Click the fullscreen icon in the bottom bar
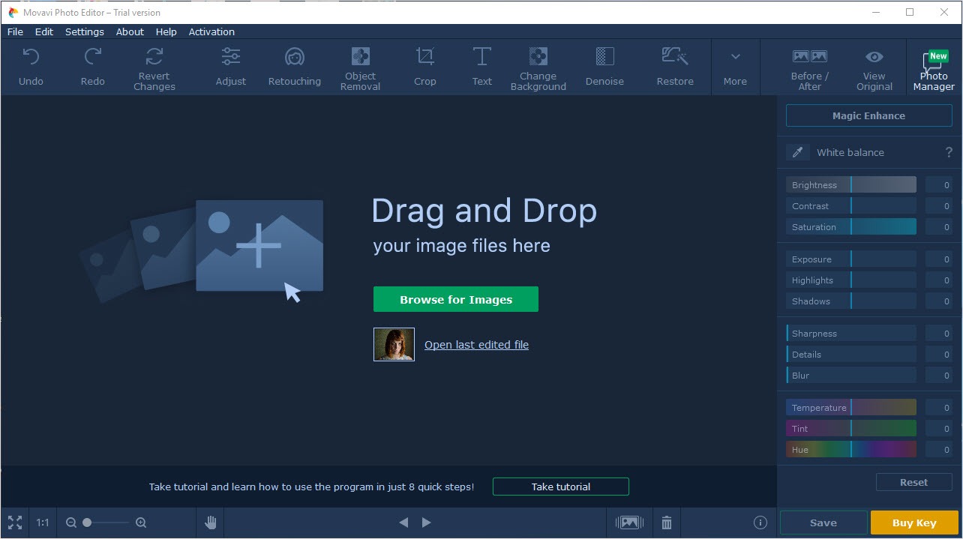The width and height of the screenshot is (963, 539). 15,523
